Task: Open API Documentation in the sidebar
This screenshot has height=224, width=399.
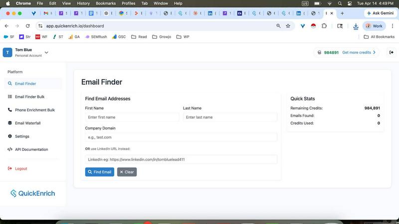Action: [31, 149]
